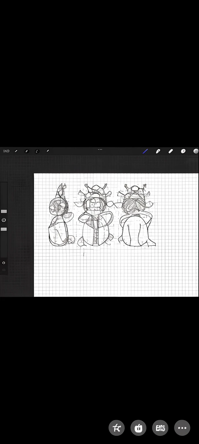Select the Eraser tool icon

point(171,151)
